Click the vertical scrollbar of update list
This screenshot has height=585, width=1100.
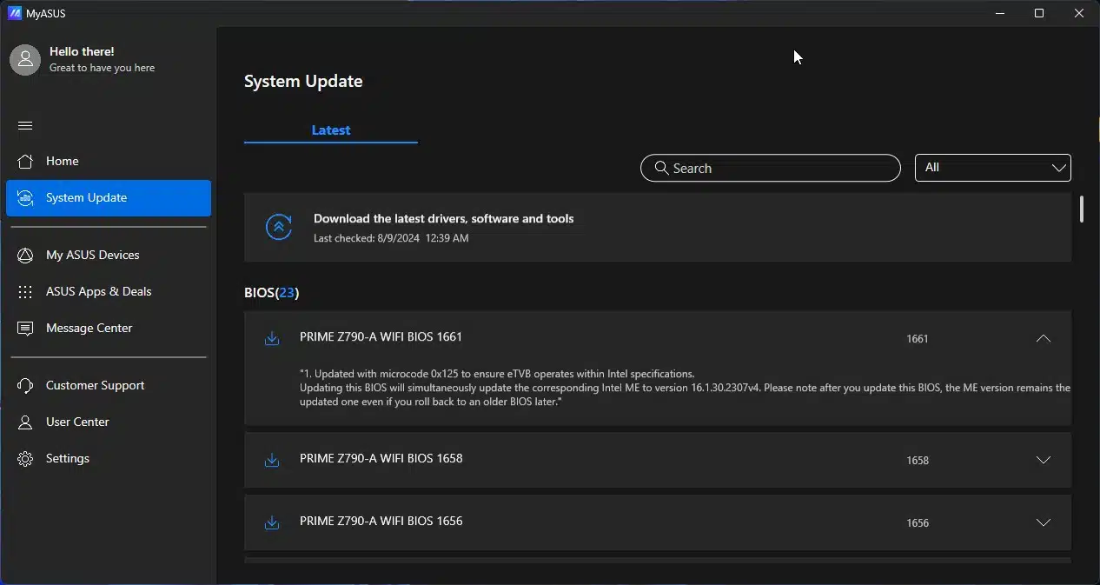(x=1082, y=209)
